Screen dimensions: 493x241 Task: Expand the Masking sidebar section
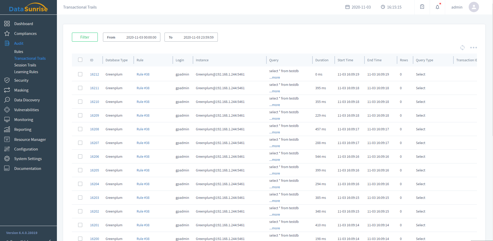pyautogui.click(x=21, y=90)
